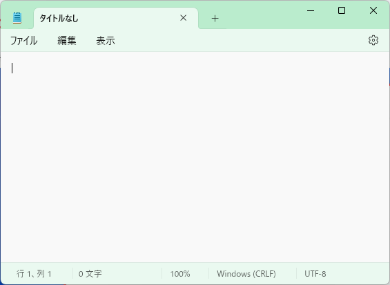Add a new tab with the plus icon
Viewport: 390px width, 285px height.
pyautogui.click(x=215, y=19)
